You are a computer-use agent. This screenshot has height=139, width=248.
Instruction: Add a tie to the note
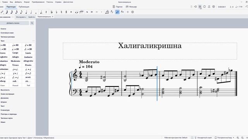click(77, 12)
